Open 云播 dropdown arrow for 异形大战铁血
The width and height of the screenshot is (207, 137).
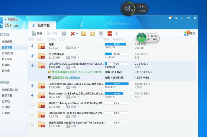[x=78, y=116]
